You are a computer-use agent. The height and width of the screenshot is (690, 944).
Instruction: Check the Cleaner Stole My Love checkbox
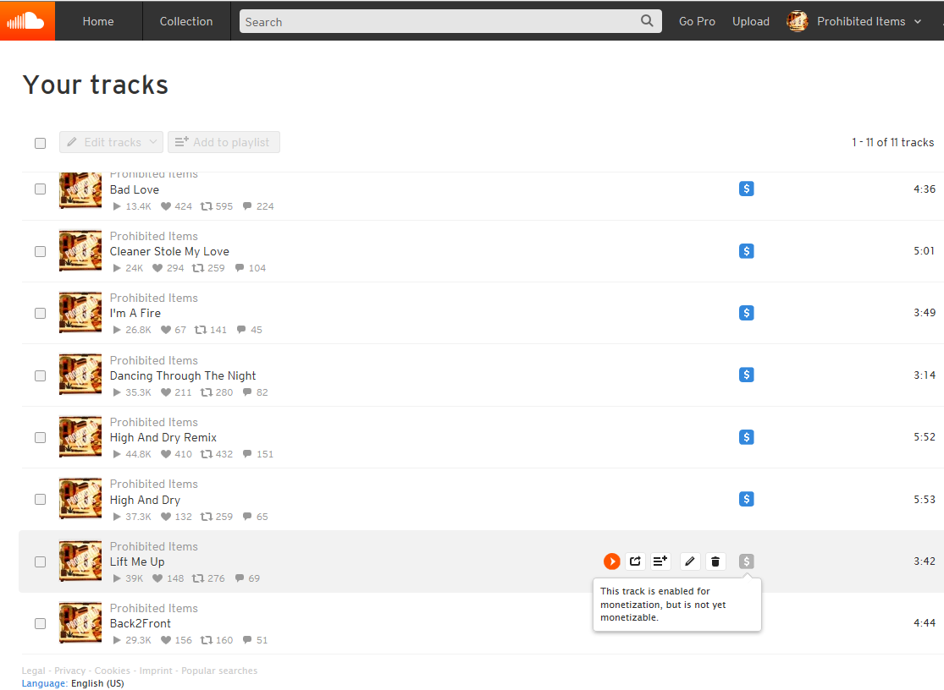point(41,251)
